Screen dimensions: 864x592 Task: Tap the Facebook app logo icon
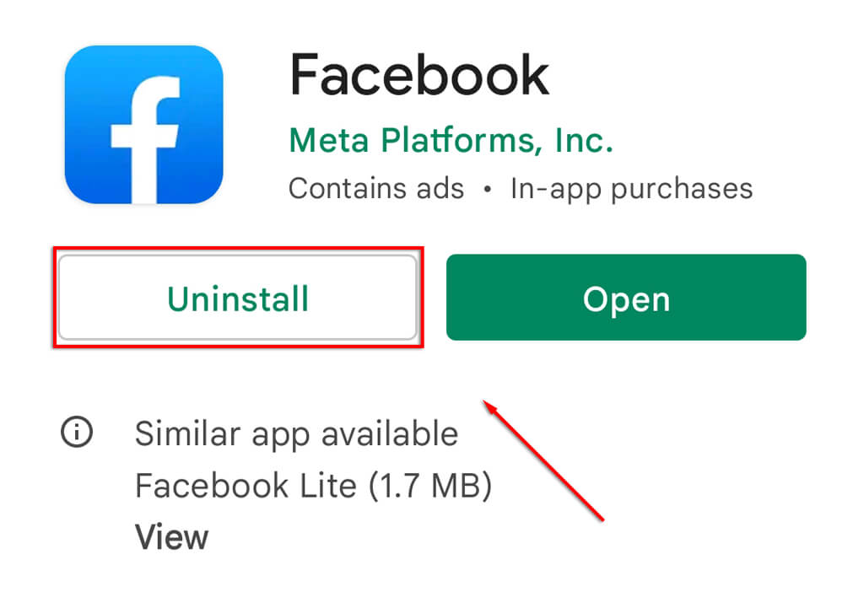click(x=143, y=125)
